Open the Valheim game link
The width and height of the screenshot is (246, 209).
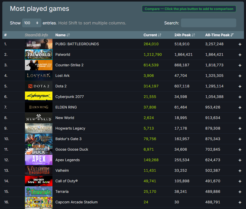tap(62, 170)
